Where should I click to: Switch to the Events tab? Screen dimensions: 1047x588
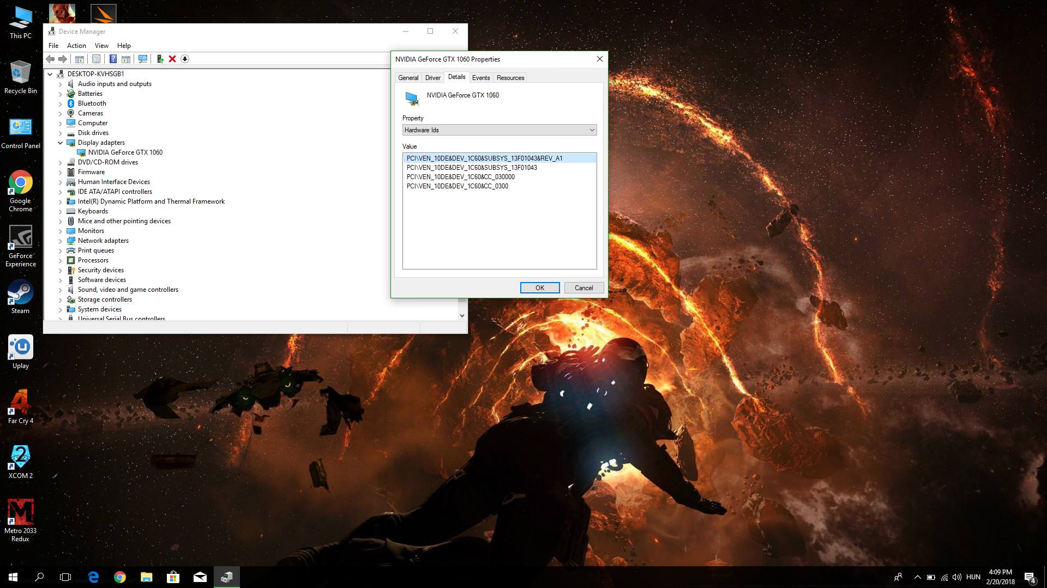(x=480, y=78)
